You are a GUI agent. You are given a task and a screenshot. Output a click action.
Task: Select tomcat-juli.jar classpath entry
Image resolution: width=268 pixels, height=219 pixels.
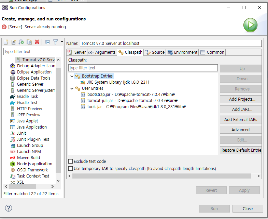[129, 101]
